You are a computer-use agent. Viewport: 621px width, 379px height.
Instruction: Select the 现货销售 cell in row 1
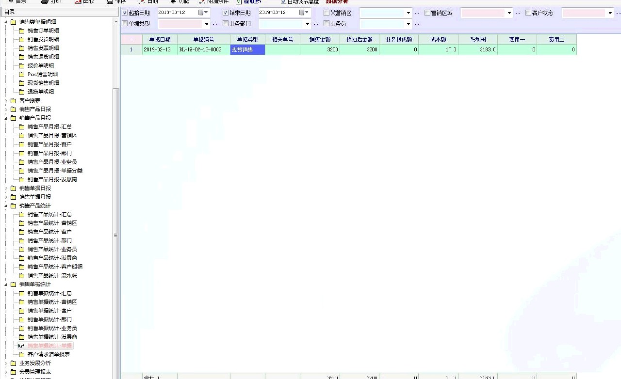pyautogui.click(x=247, y=49)
